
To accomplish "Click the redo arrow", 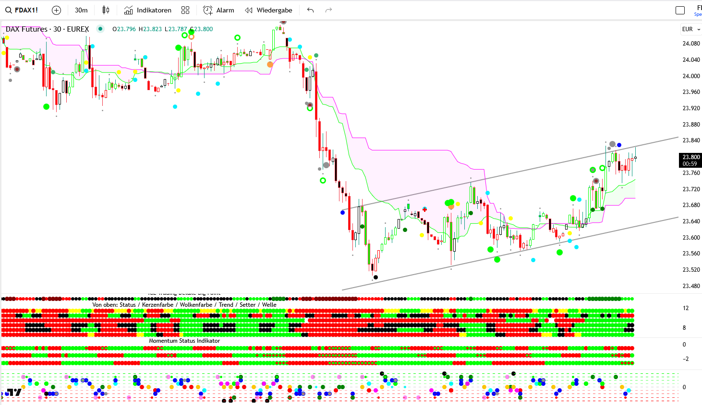I will click(328, 10).
